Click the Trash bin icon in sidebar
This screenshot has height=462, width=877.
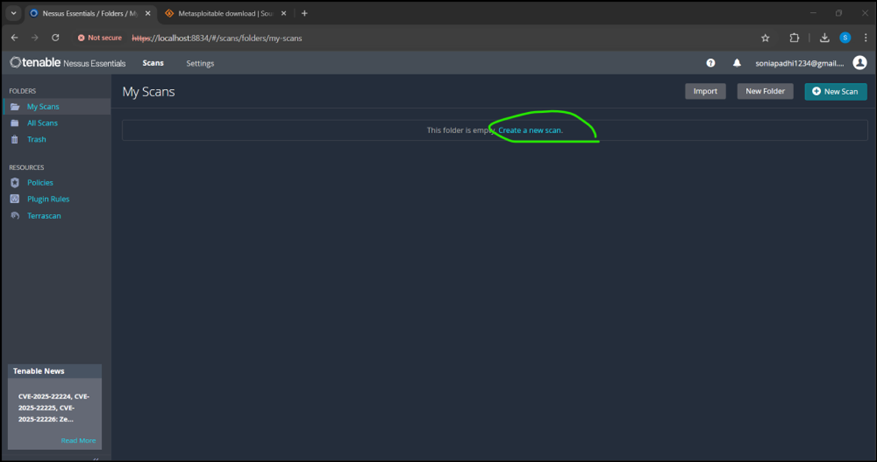tap(15, 140)
